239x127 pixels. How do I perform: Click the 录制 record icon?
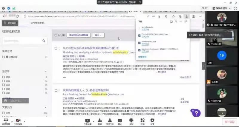131,120
